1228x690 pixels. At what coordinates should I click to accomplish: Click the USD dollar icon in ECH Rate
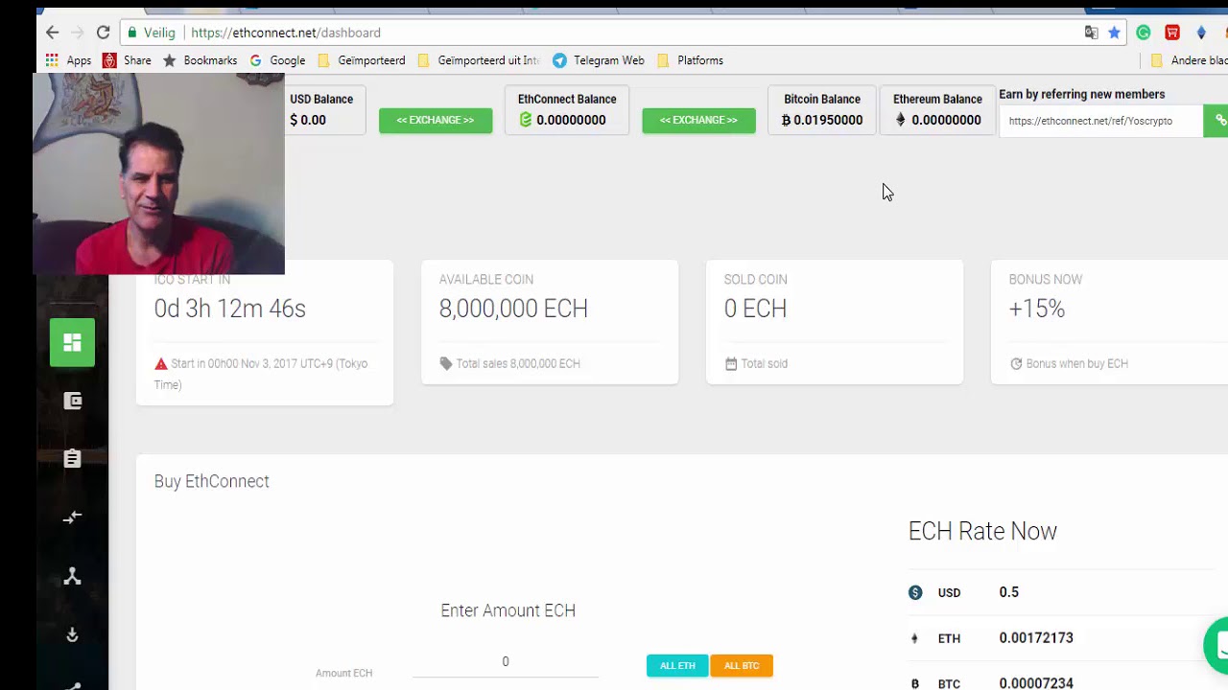click(x=915, y=592)
